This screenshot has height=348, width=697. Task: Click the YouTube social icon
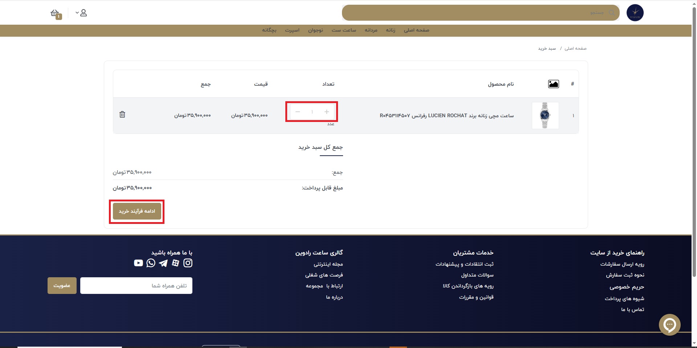138,263
